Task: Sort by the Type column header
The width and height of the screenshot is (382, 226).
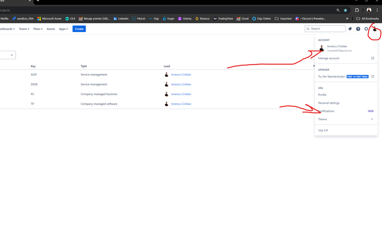Action: coord(84,66)
